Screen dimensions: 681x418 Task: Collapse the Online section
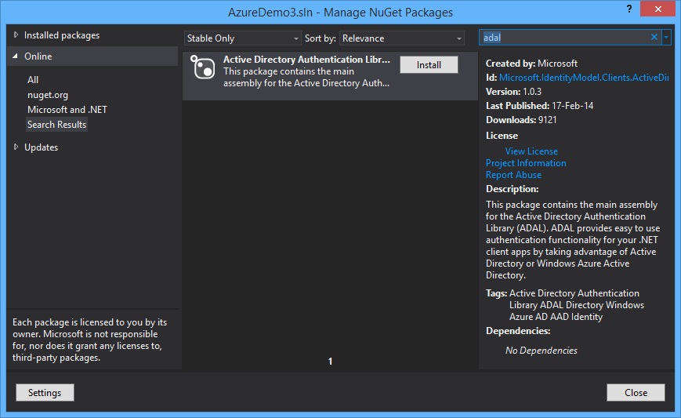(x=16, y=56)
